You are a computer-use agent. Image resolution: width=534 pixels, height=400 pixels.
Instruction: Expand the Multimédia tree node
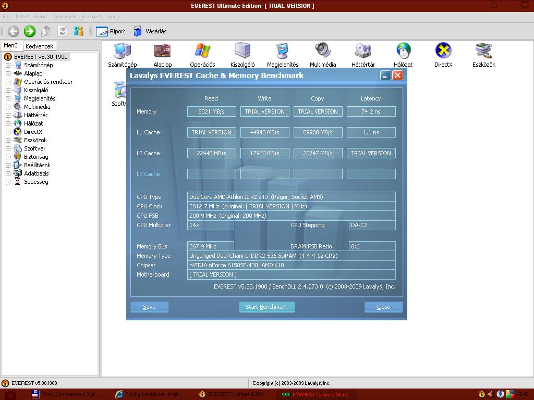(8, 107)
